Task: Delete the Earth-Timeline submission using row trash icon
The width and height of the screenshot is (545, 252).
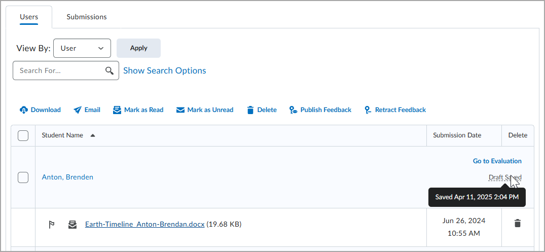Action: (x=518, y=223)
